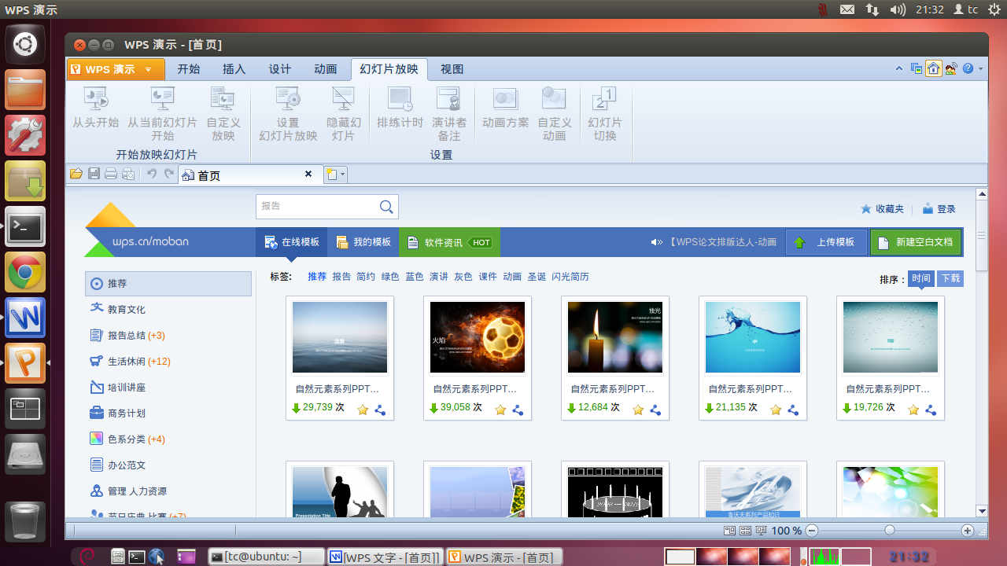Image resolution: width=1007 pixels, height=566 pixels.
Task: Expand the new document dropdown arrow
Action: click(x=342, y=175)
